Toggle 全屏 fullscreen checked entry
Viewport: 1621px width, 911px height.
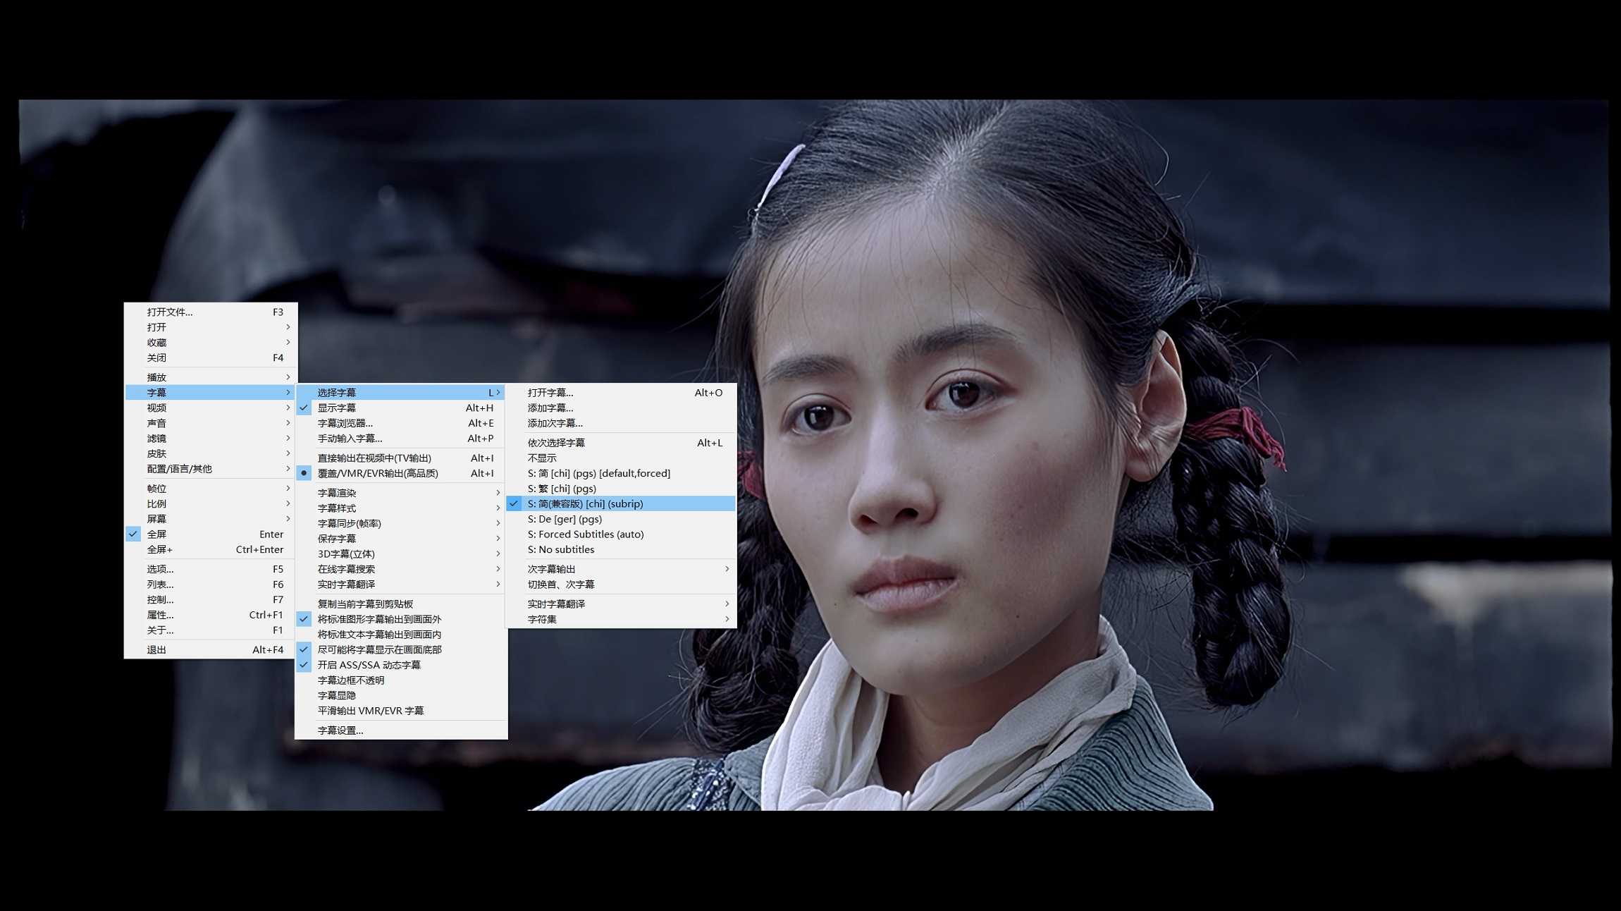pyautogui.click(x=211, y=534)
